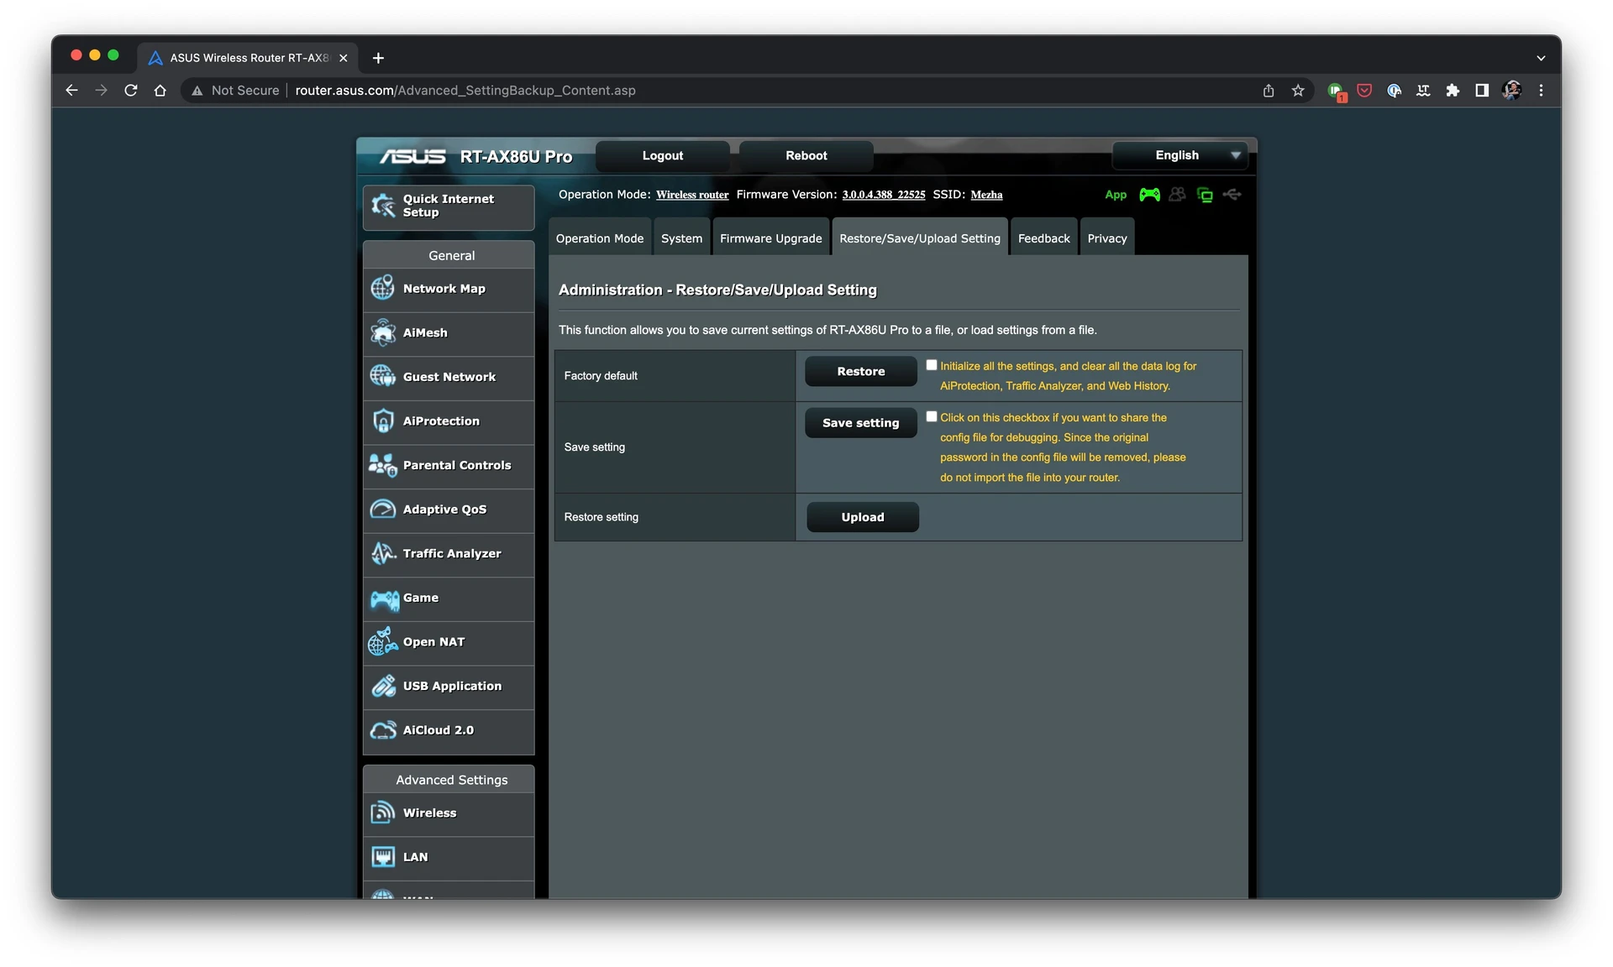Click Restore to factory default
Image resolution: width=1613 pixels, height=967 pixels.
[x=861, y=372]
